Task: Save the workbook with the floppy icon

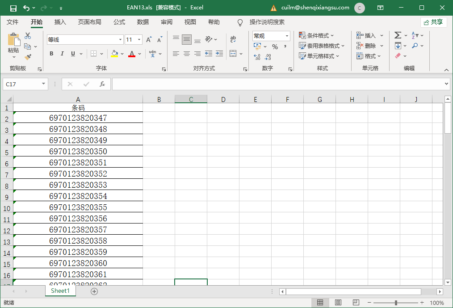Action: [x=13, y=8]
